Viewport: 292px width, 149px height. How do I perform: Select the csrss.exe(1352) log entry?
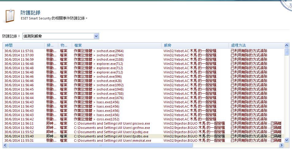(x=143, y=119)
